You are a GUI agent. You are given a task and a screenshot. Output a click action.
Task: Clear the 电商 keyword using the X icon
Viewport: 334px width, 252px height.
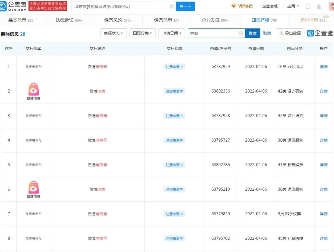[240, 33]
